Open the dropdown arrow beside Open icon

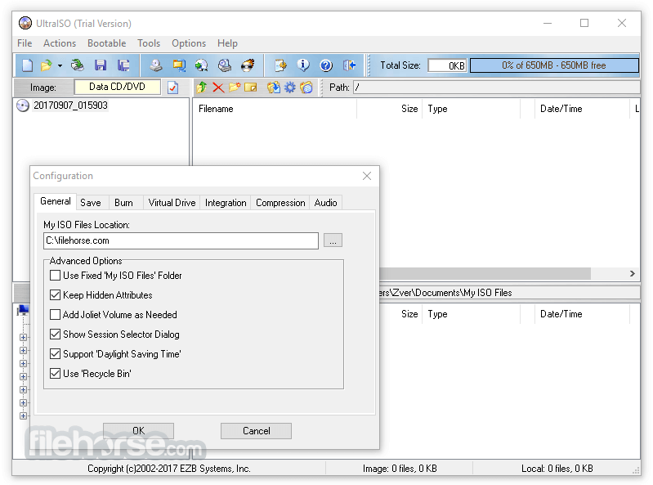coord(60,65)
